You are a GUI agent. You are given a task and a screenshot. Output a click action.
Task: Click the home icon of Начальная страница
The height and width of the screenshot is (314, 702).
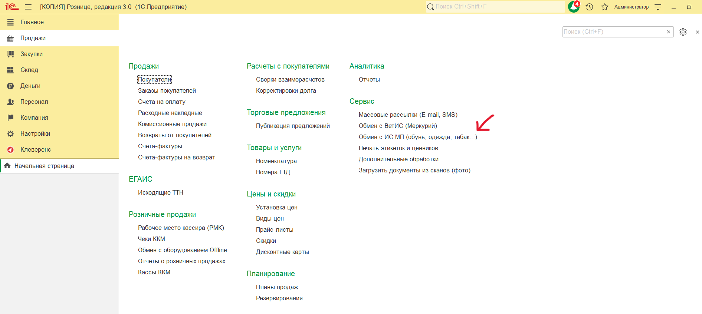pyautogui.click(x=7, y=166)
